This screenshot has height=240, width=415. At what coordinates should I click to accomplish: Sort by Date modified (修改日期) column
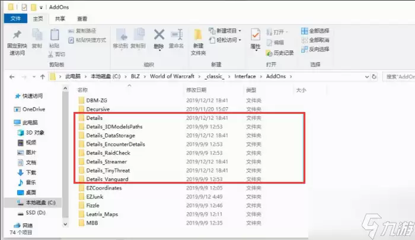tap(196, 90)
